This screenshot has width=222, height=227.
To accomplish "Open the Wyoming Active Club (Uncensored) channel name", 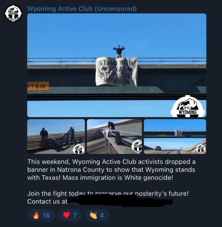I will click(82, 9).
